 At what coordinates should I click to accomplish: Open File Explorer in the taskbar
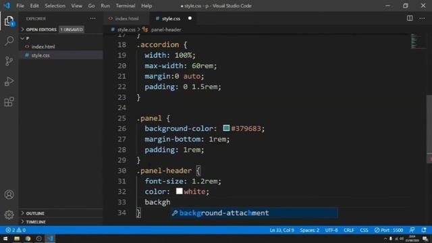(17, 238)
